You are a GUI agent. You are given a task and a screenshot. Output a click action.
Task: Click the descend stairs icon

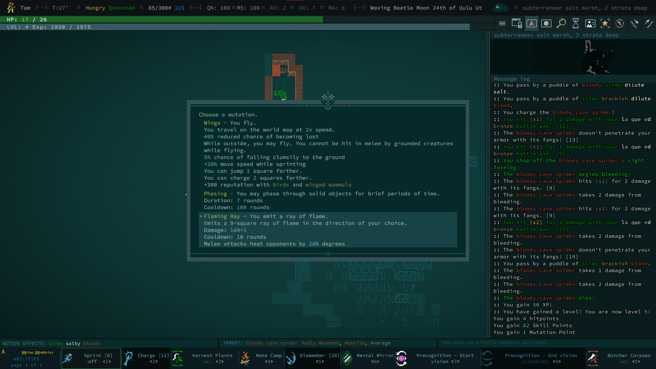coord(634,24)
